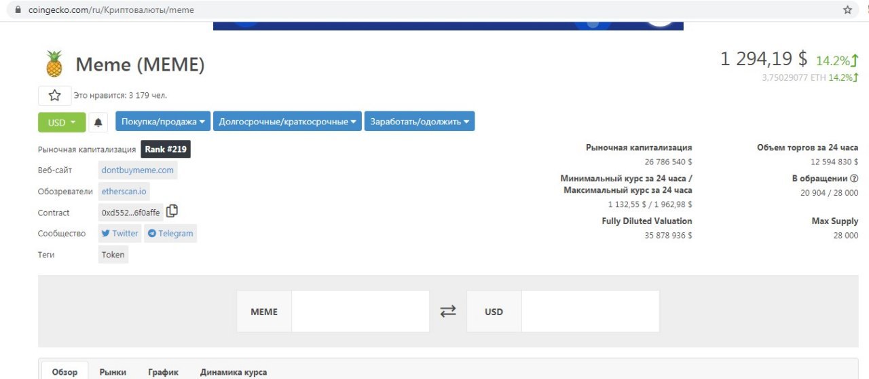
Task: Click the likes count 3 179 чел.
Action: [148, 96]
